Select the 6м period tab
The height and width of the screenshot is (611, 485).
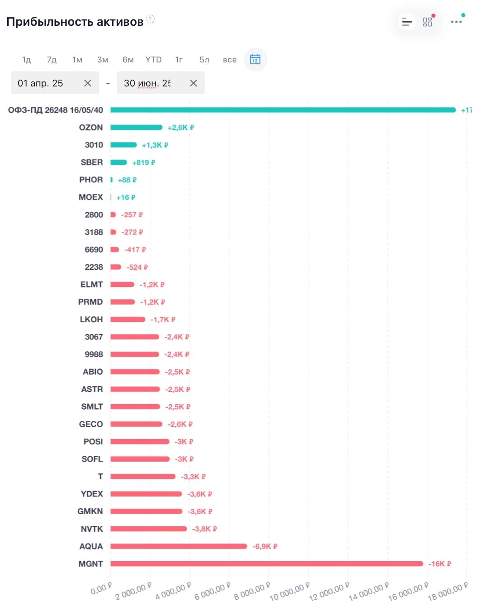(x=128, y=60)
